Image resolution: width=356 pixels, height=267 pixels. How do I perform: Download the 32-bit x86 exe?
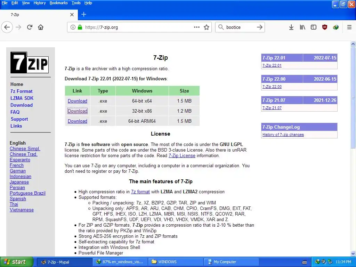[78, 111]
